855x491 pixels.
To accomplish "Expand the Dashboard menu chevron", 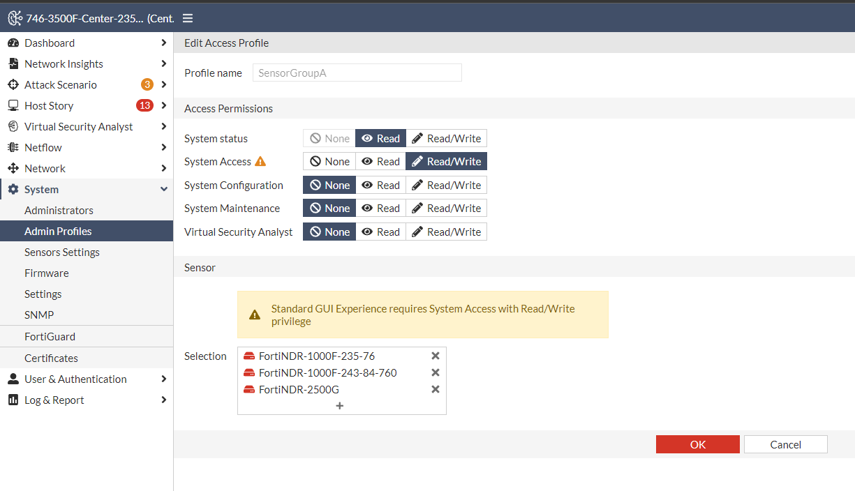I will click(164, 43).
